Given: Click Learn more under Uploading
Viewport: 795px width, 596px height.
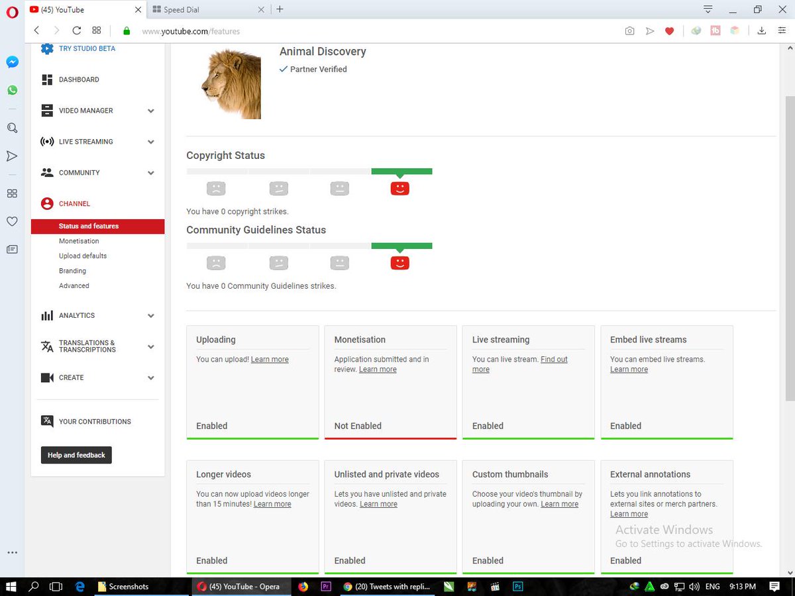Looking at the screenshot, I should click(270, 360).
